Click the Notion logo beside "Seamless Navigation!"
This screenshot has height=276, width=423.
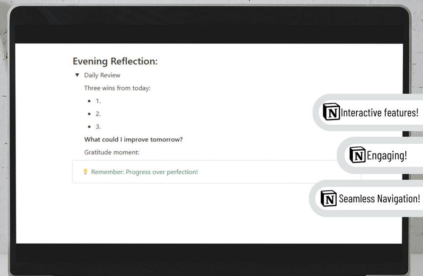pos(328,198)
